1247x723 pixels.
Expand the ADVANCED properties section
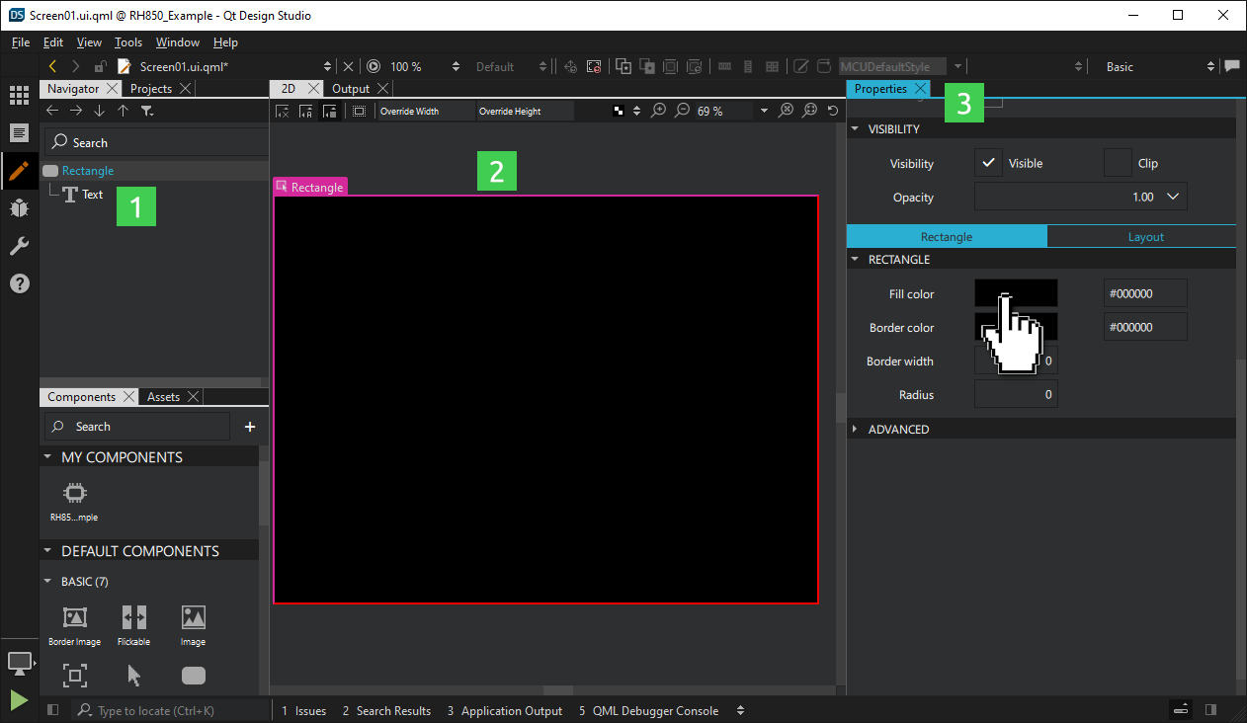(x=855, y=429)
